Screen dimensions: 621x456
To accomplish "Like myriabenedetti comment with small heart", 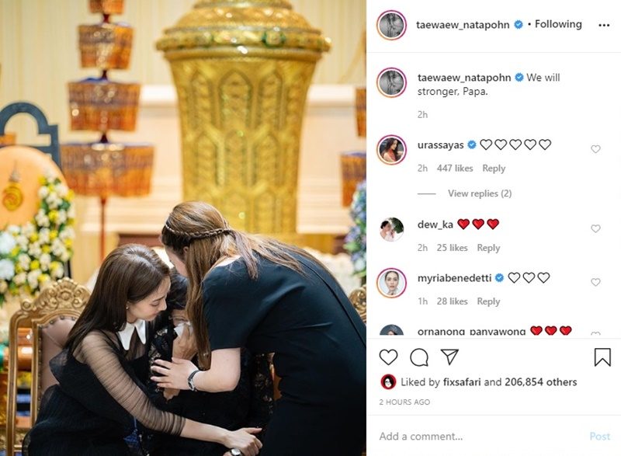I will [595, 282].
